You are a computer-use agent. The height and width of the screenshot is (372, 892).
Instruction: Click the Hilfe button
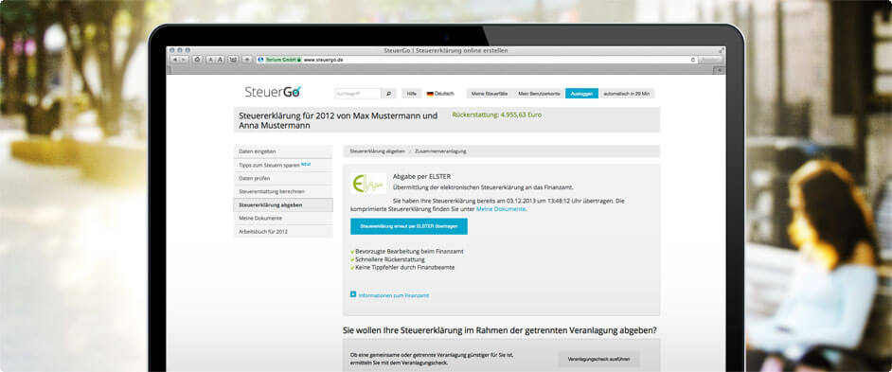pyautogui.click(x=411, y=94)
